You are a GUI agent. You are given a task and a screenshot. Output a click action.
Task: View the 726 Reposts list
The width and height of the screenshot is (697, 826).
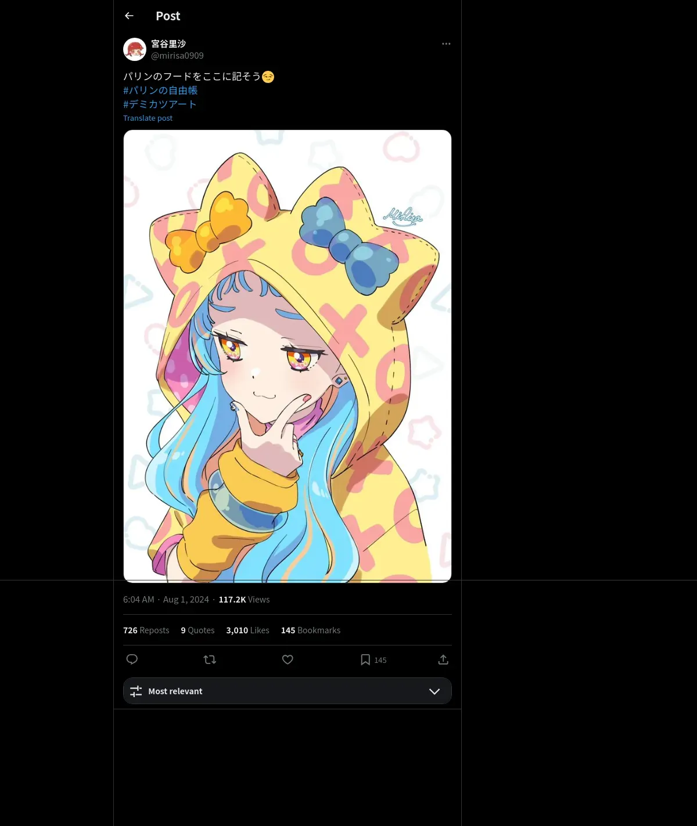click(x=146, y=630)
